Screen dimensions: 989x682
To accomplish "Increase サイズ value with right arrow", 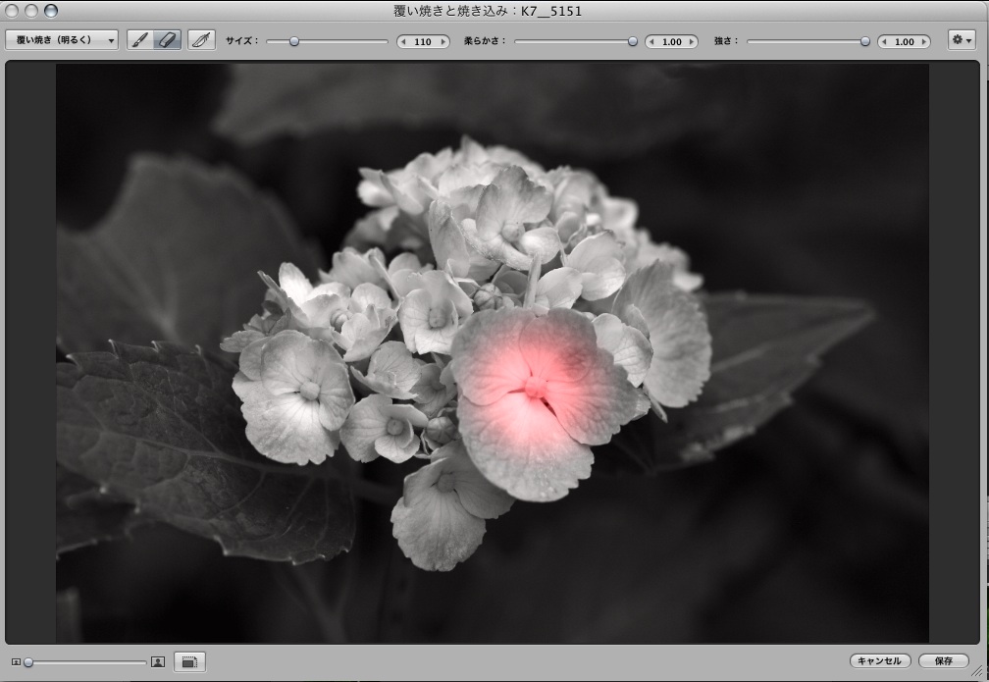I will [x=443, y=42].
